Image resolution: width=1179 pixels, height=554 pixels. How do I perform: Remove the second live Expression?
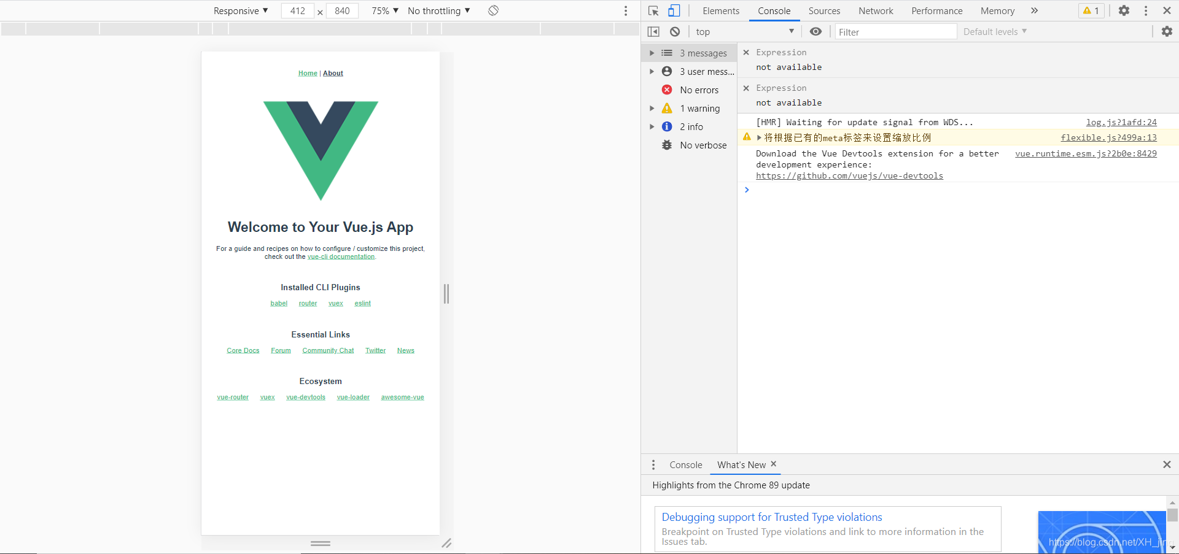[746, 88]
